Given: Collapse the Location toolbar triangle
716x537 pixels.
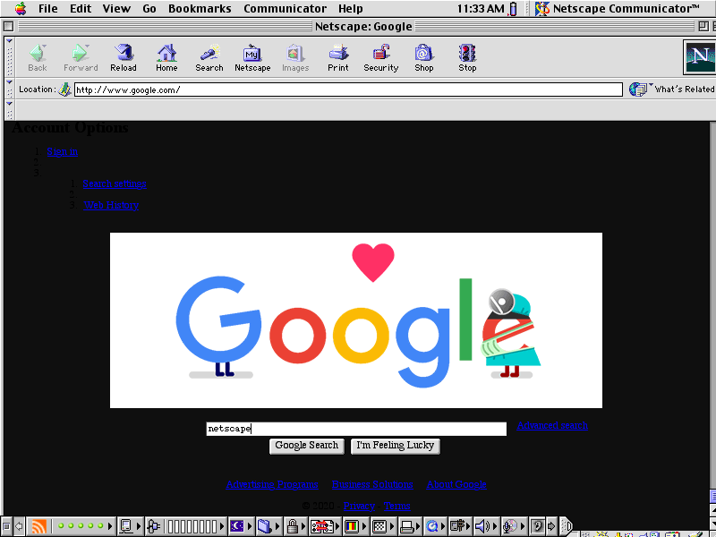Looking at the screenshot, I should tap(9, 82).
